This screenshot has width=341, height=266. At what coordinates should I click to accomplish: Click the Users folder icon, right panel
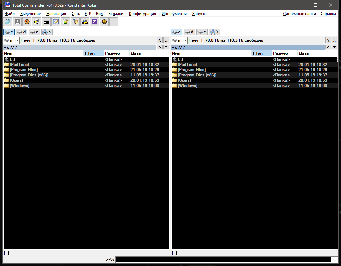point(174,80)
